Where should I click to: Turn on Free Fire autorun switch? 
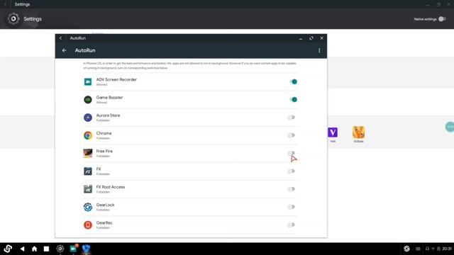click(291, 153)
